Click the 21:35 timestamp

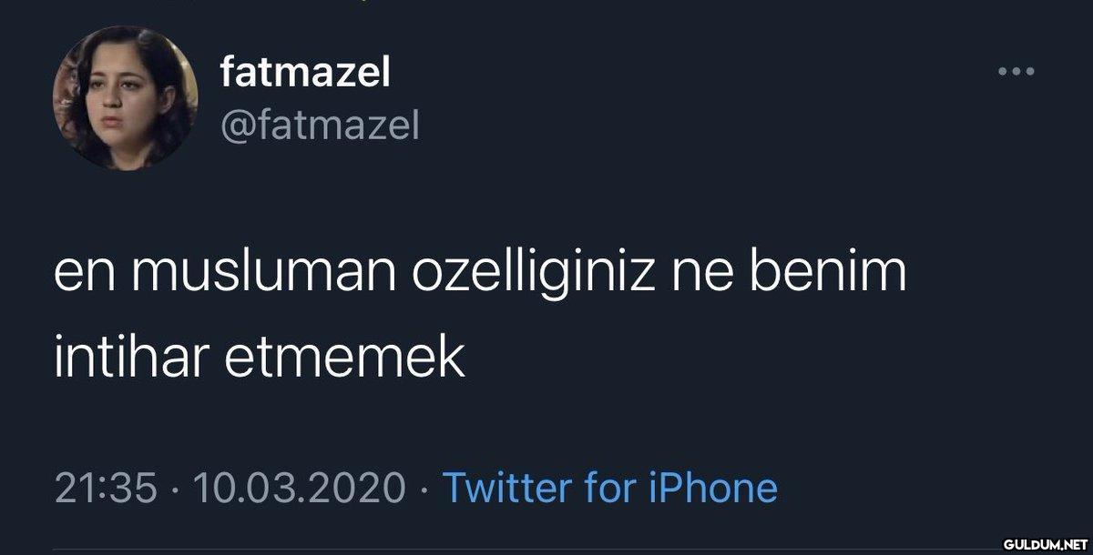(107, 489)
